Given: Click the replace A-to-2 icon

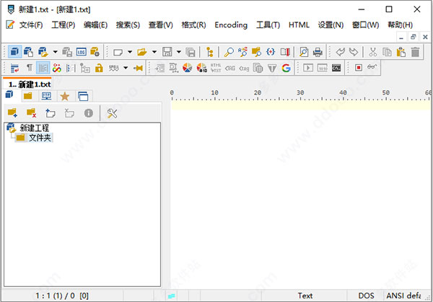Looking at the screenshot, I should 242,52.
